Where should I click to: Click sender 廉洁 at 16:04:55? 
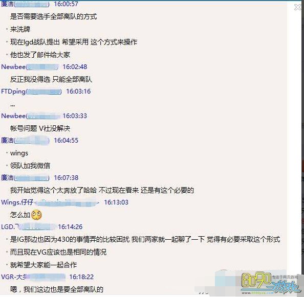click(x=7, y=141)
